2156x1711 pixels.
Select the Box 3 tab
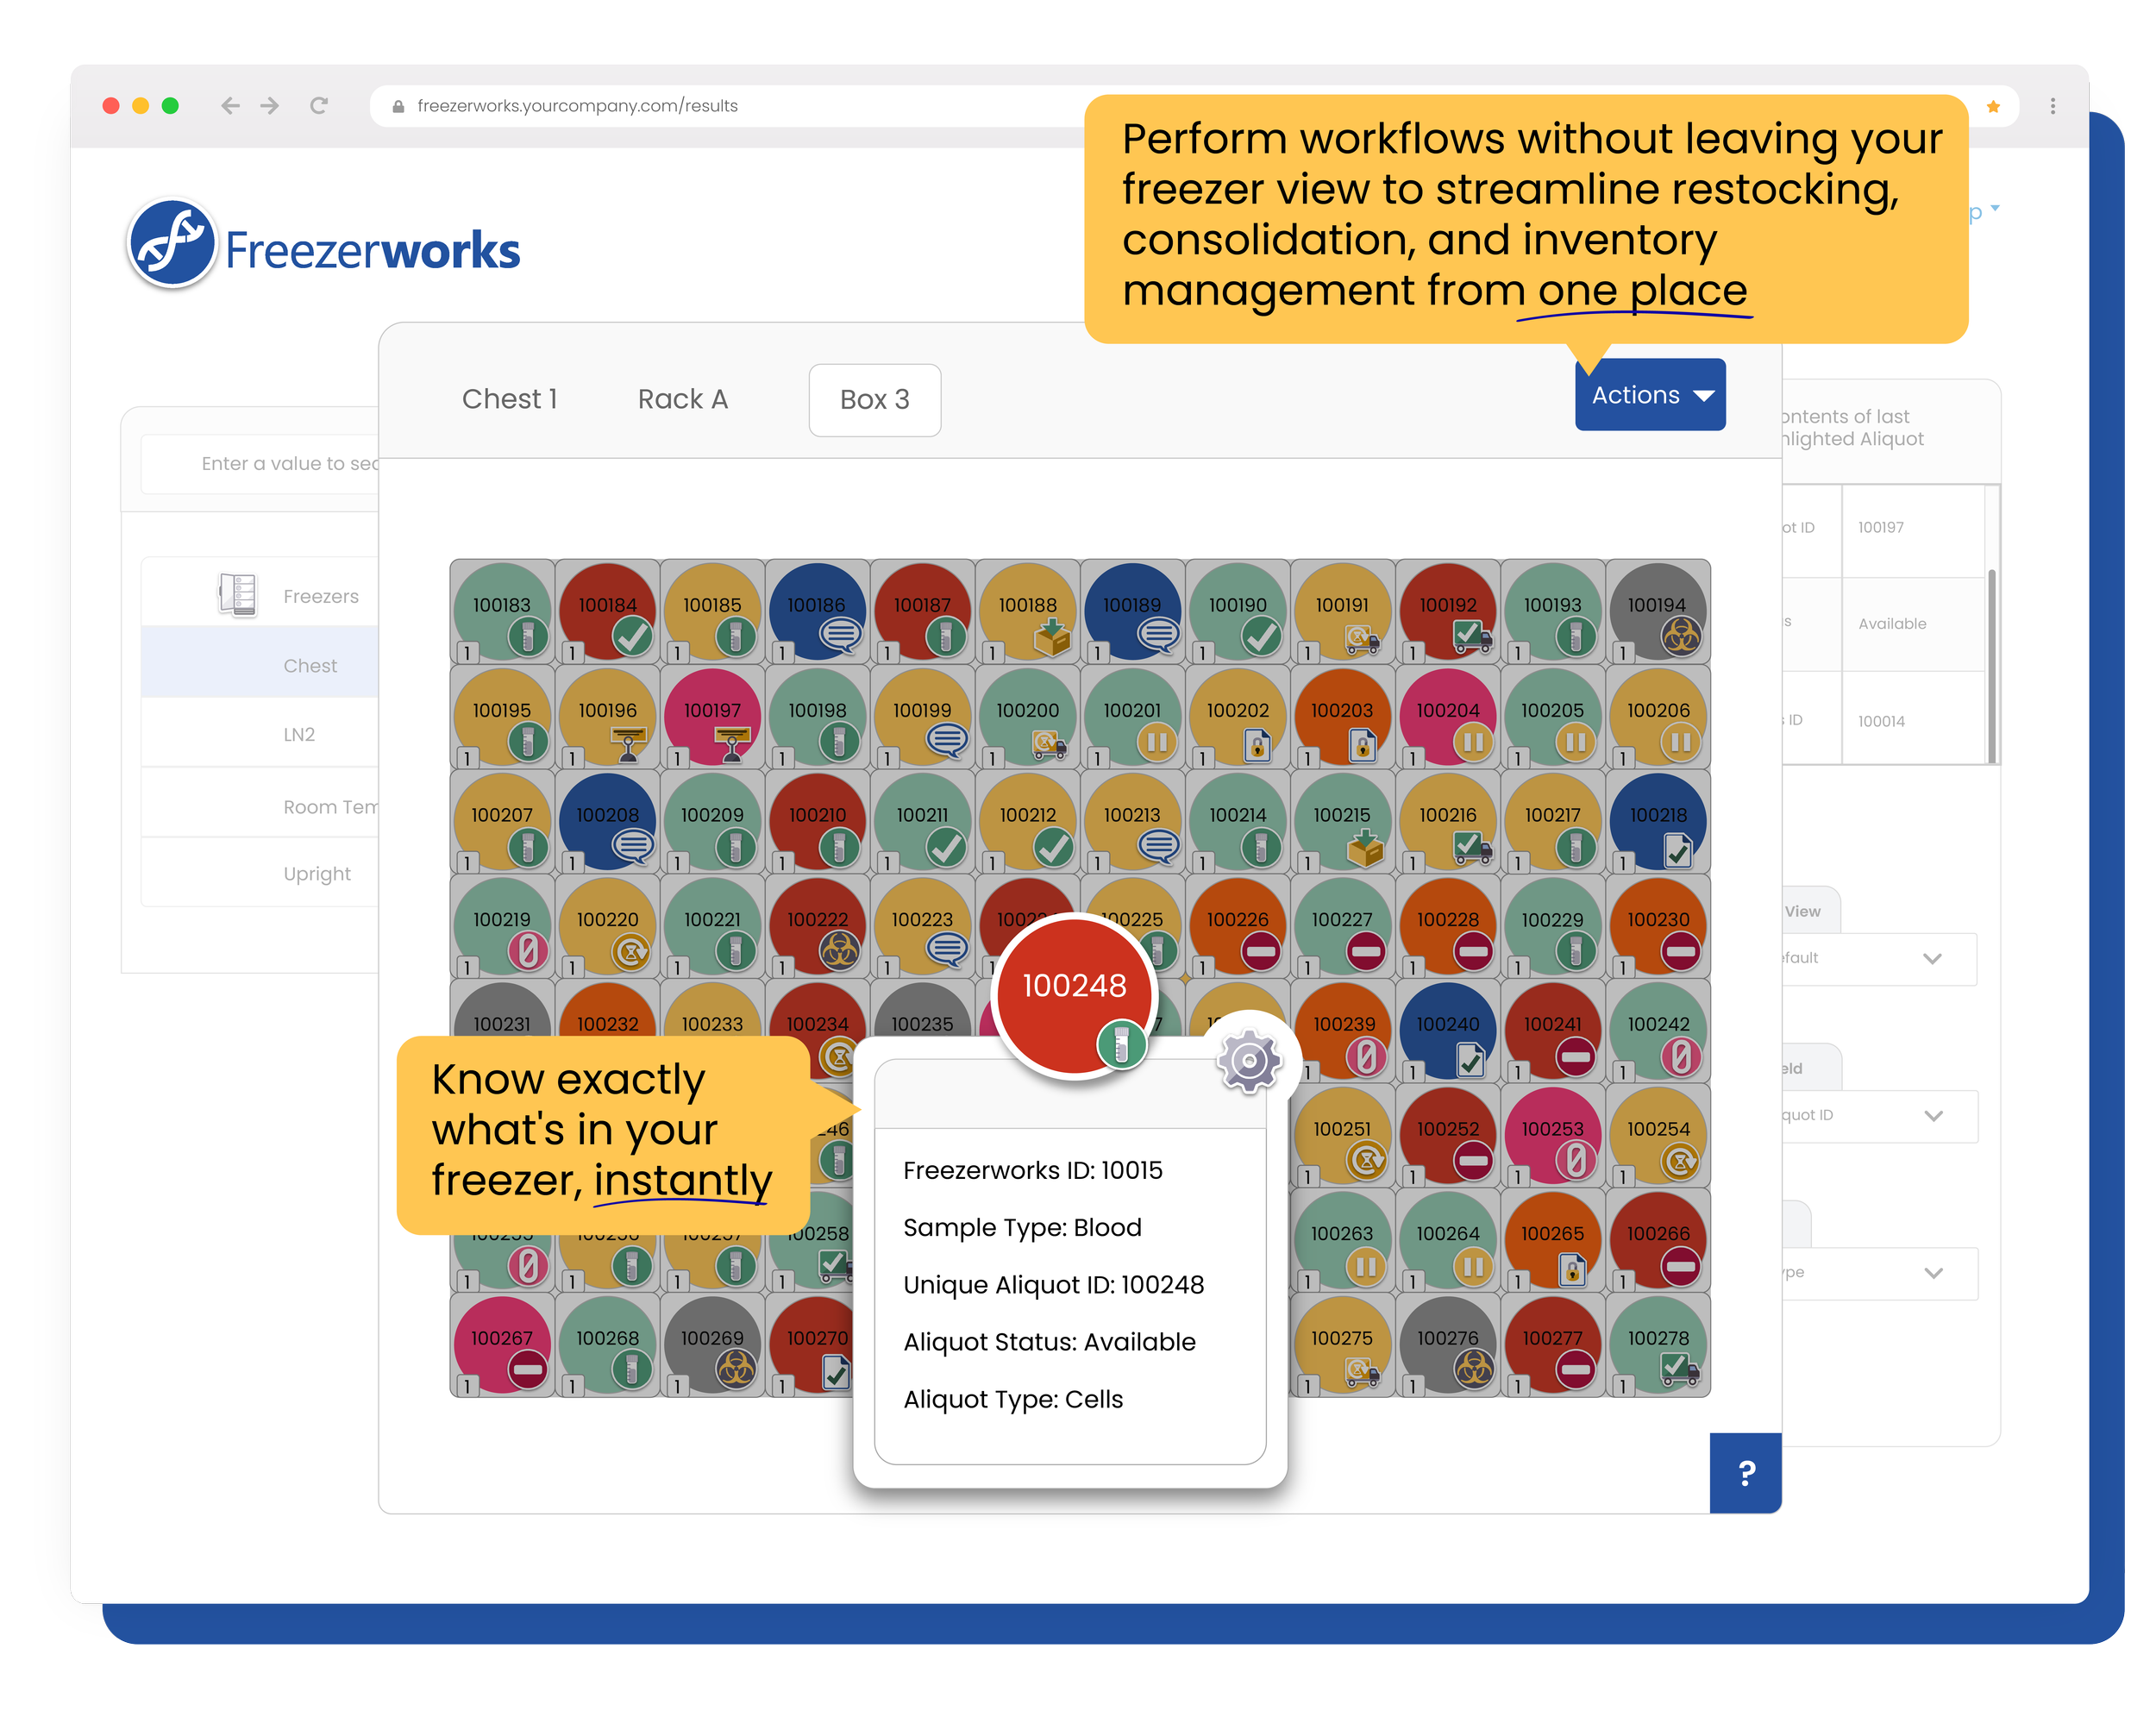(874, 400)
